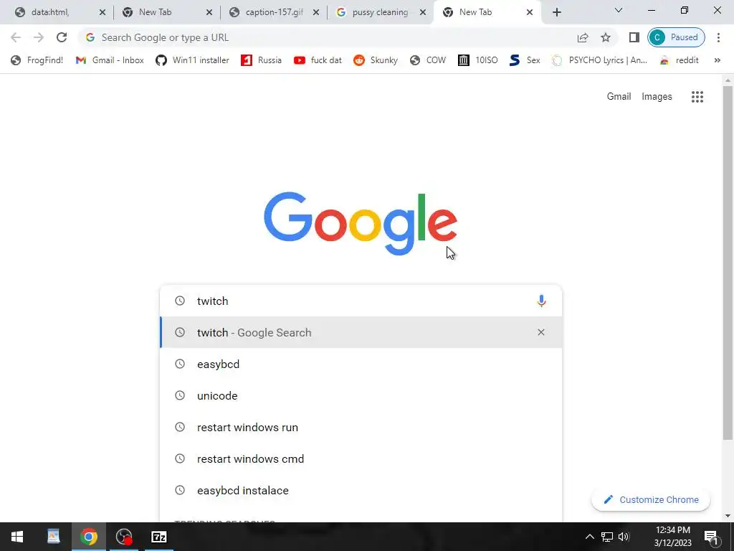The image size is (734, 551).
Task: Go back with the back arrow
Action: [x=16, y=37]
